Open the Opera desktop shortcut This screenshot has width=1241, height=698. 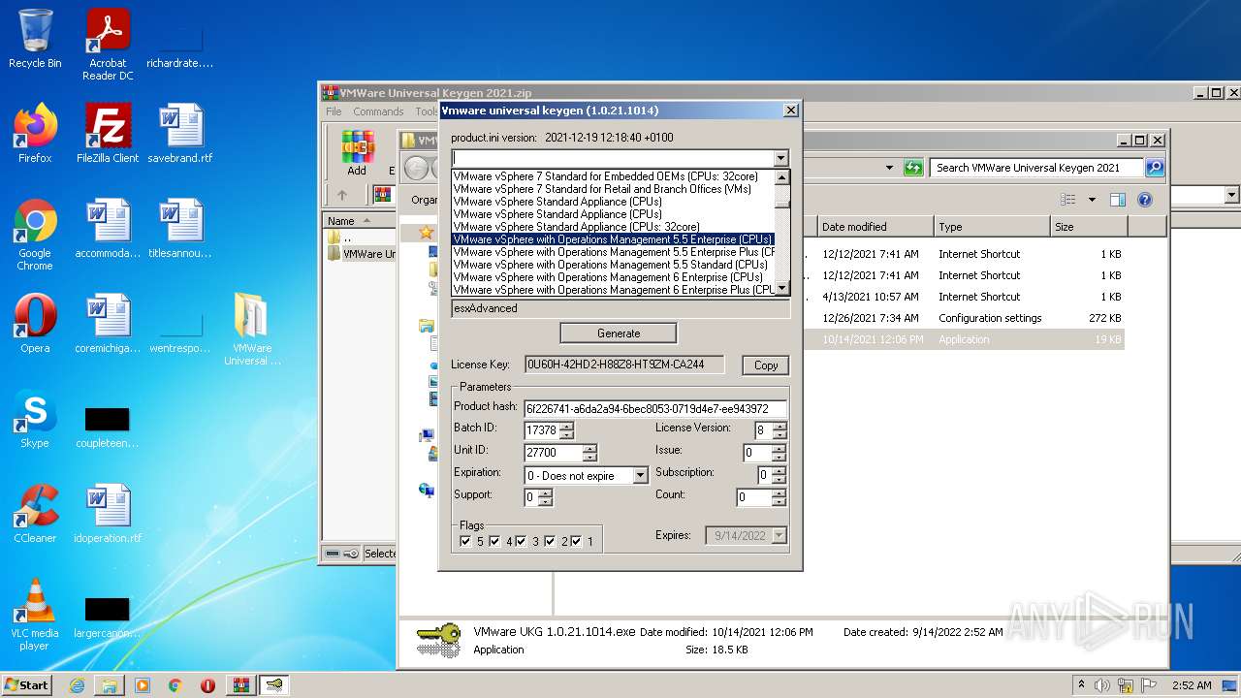point(35,324)
